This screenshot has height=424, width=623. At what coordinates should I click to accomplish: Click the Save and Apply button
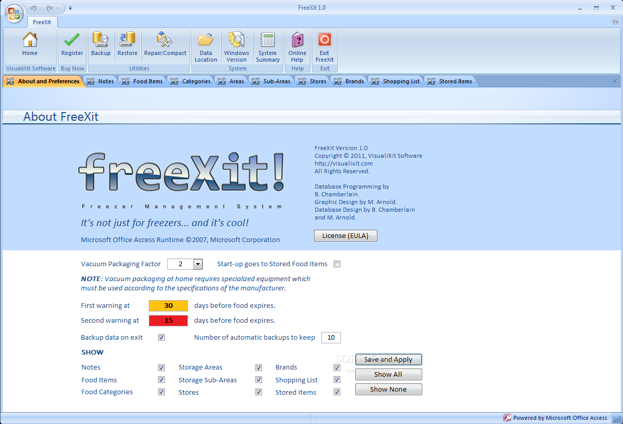[x=389, y=360]
